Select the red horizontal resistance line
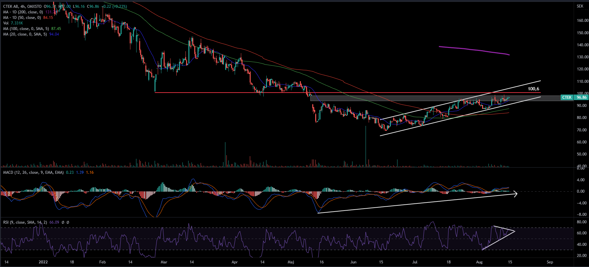Image resolution: width=589 pixels, height=267 pixels. pyautogui.click(x=228, y=93)
